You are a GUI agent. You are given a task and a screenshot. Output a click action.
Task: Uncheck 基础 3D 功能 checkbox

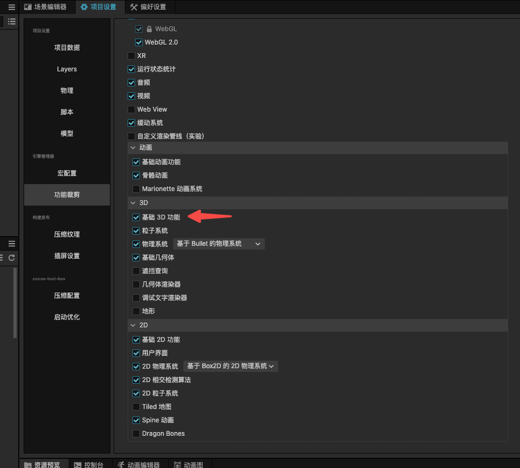coord(136,217)
